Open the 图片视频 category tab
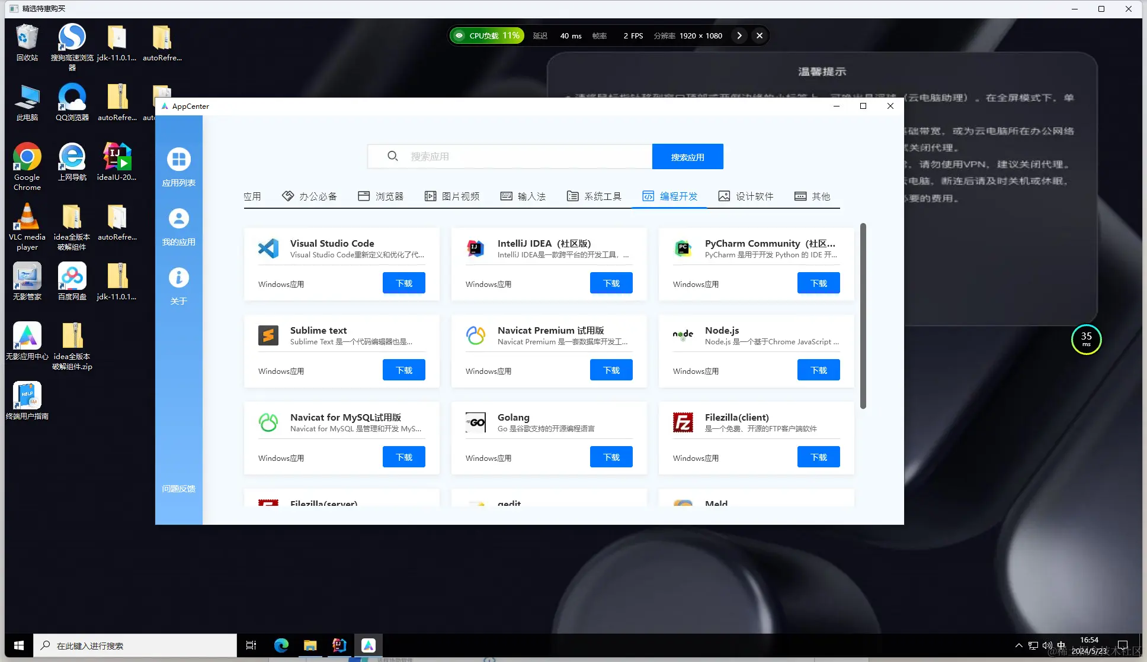 coord(452,196)
